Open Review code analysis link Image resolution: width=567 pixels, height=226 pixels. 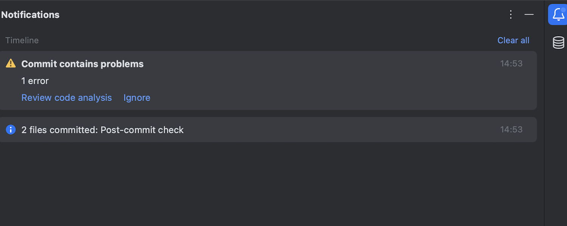[67, 98]
